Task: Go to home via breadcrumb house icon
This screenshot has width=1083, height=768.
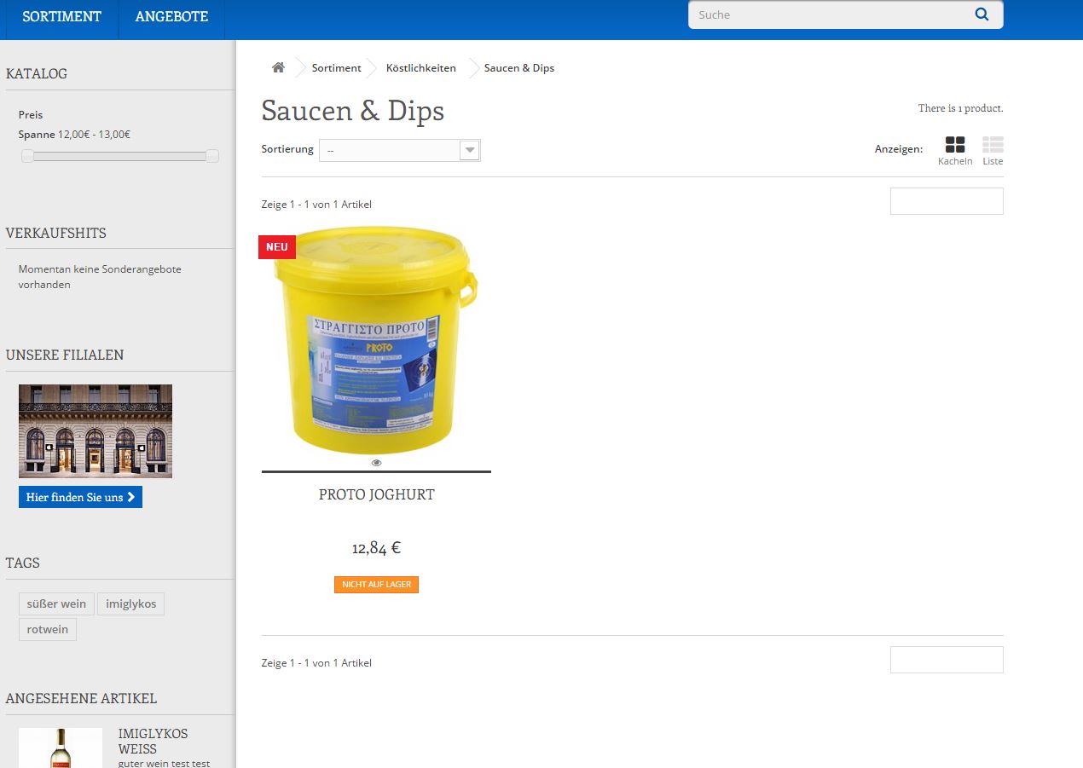Action: (278, 67)
